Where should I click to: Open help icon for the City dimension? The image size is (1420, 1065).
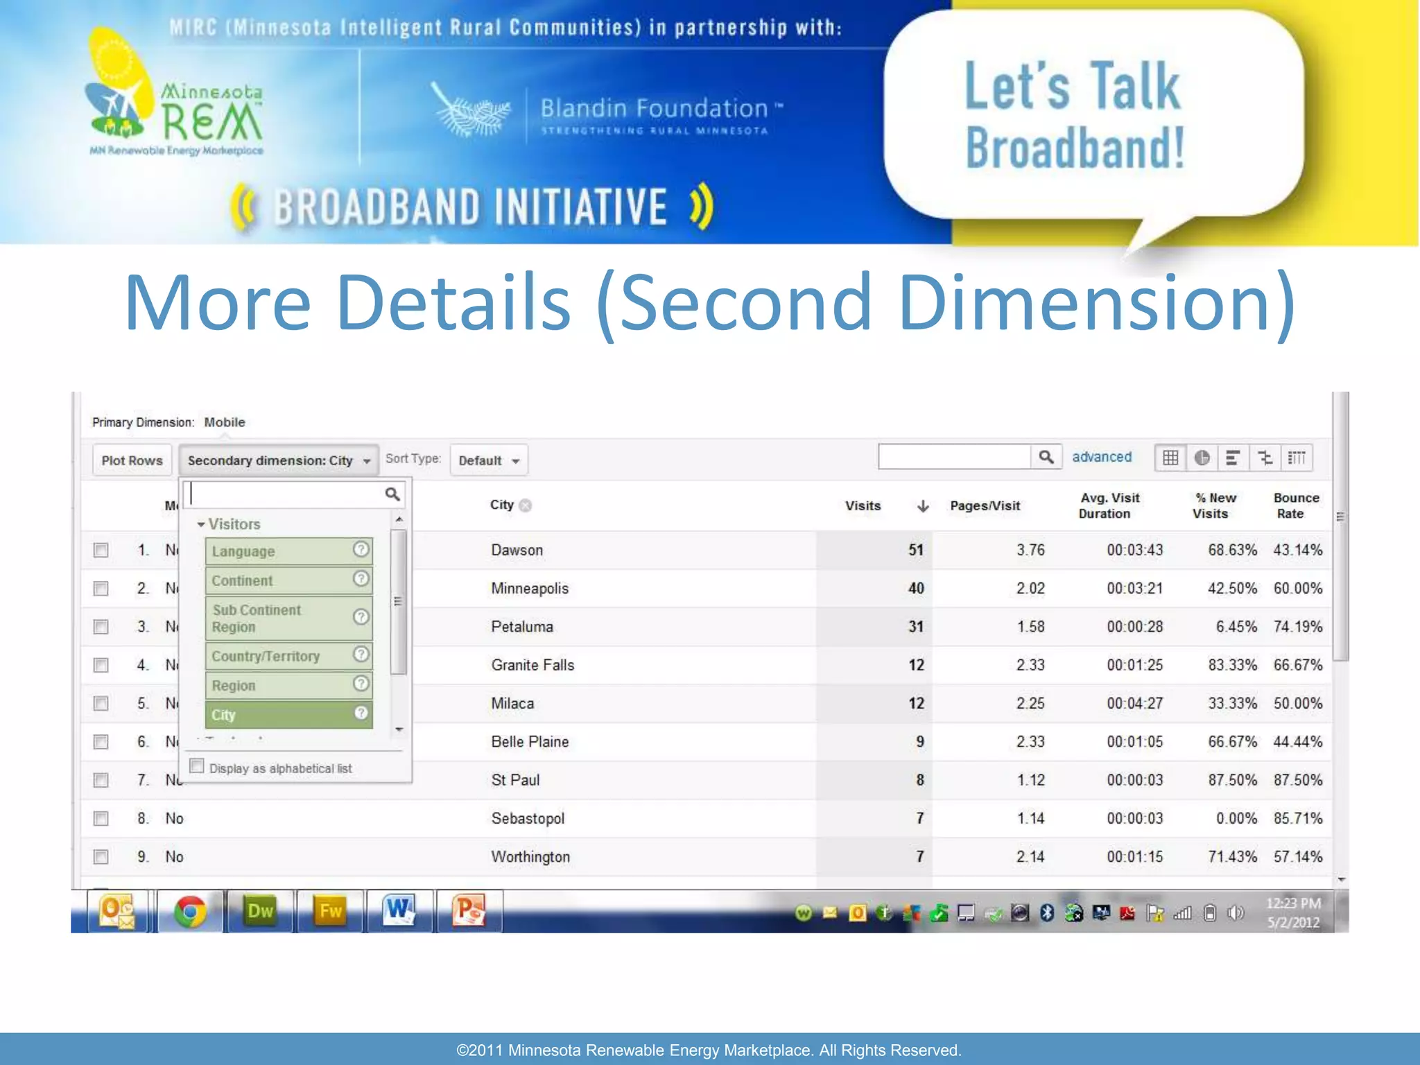(361, 713)
